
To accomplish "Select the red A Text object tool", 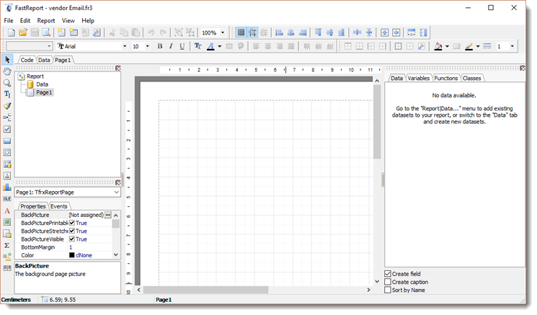I will click(7, 211).
